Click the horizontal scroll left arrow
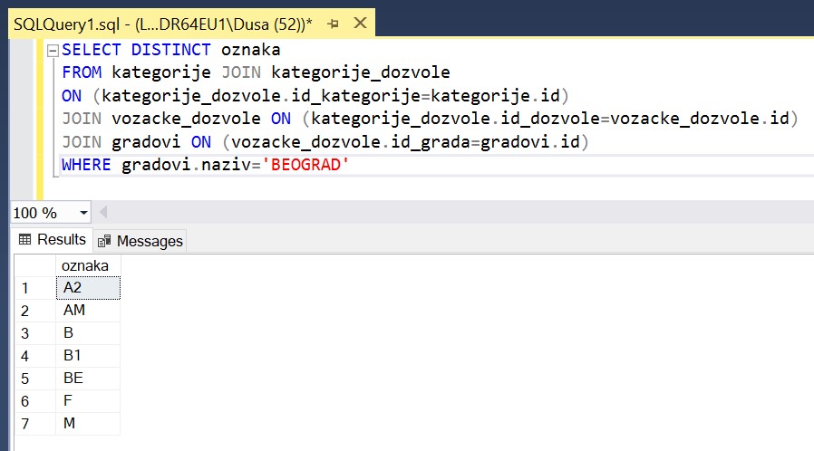 (x=102, y=213)
